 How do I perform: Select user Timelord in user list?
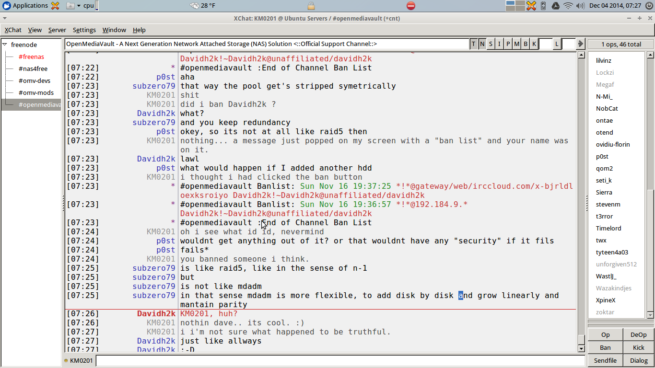tap(608, 228)
